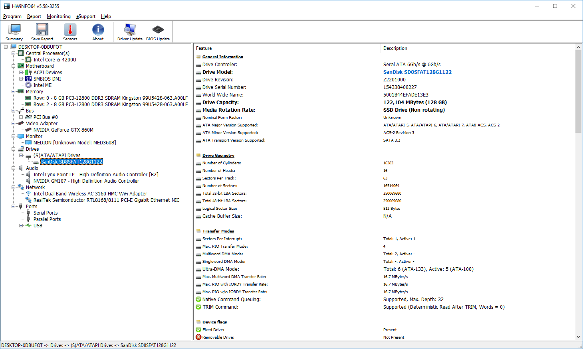The width and height of the screenshot is (583, 349).
Task: Collapse the (S)ATA/ATAPI Drives node
Action: [x=21, y=155]
